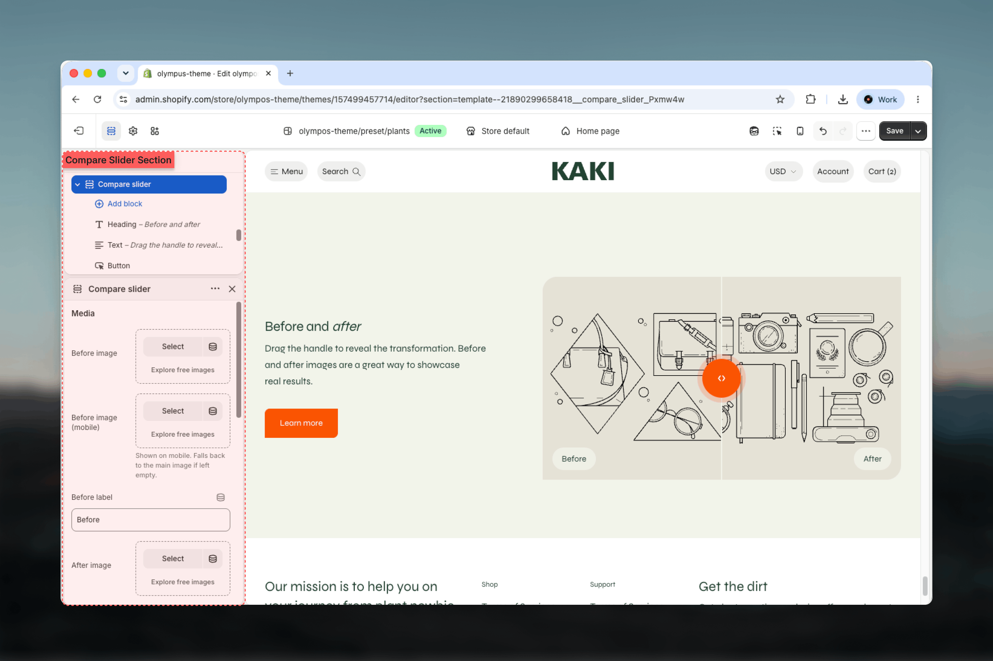Open the Chrome Work profile button

point(880,99)
